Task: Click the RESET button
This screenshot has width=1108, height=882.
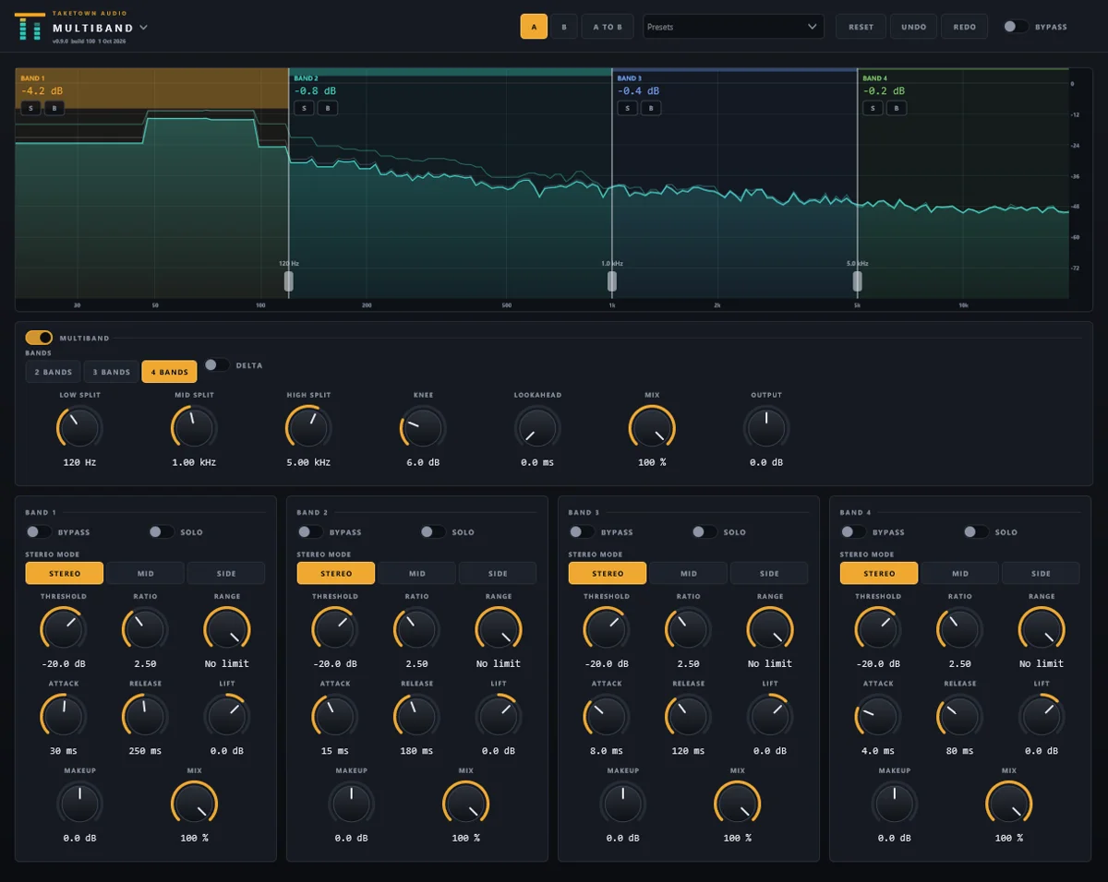Action: 861,27
